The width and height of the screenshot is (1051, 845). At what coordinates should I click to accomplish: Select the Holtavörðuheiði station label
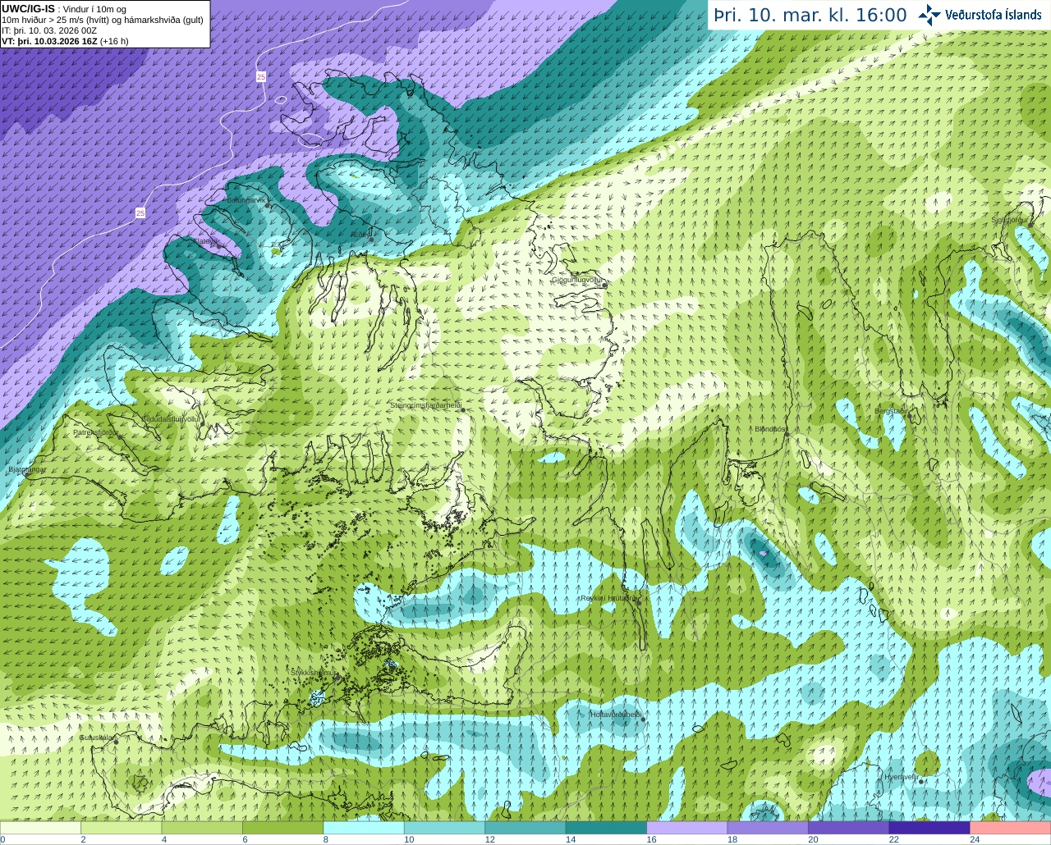[x=615, y=715]
